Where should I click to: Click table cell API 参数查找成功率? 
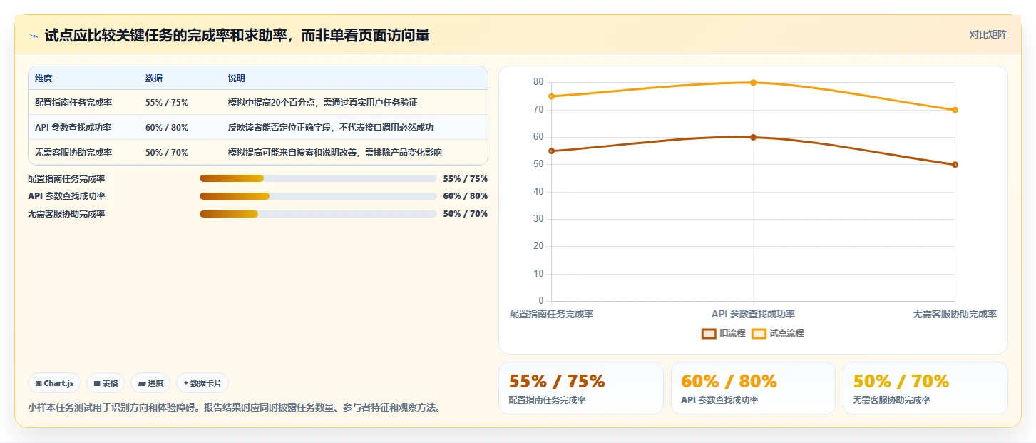[73, 128]
